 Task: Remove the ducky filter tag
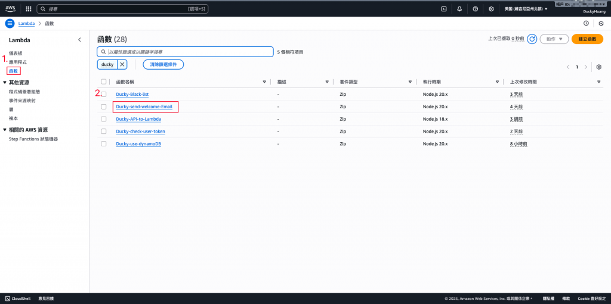(122, 64)
